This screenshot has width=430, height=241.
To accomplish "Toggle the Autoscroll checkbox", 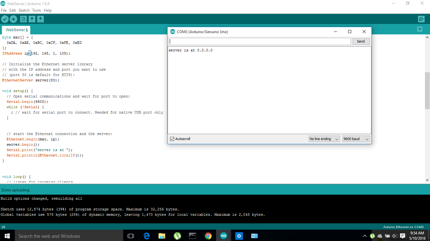I will pos(172,139).
